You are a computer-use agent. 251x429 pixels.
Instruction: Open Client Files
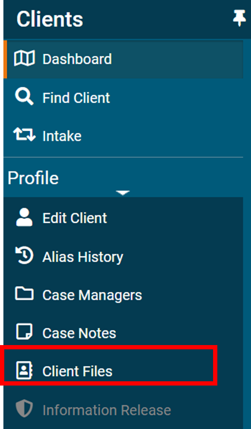pyautogui.click(x=78, y=371)
